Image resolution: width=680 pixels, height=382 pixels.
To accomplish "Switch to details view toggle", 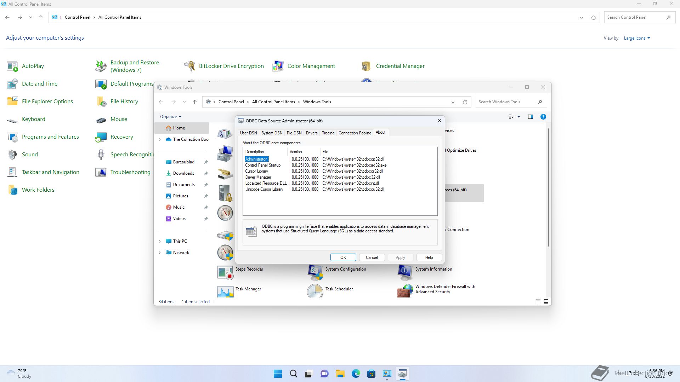I will pos(538,301).
